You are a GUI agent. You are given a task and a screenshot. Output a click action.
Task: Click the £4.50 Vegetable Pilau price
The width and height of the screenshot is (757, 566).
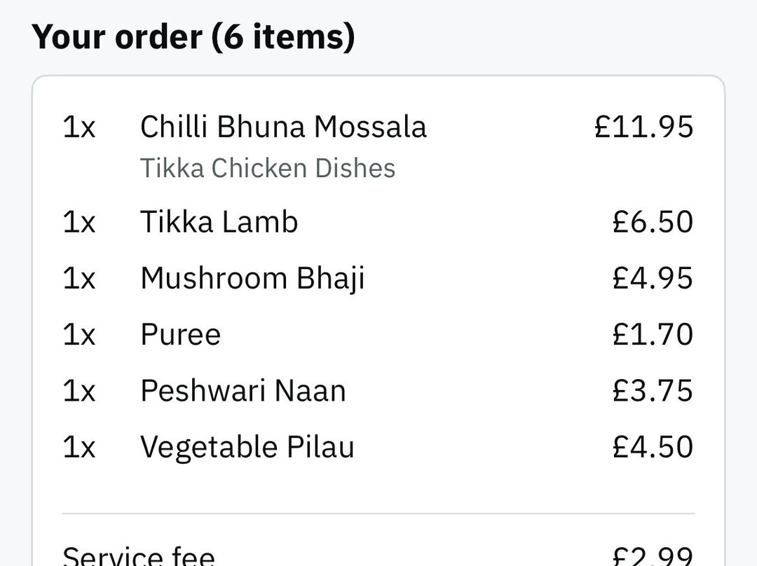tap(653, 447)
